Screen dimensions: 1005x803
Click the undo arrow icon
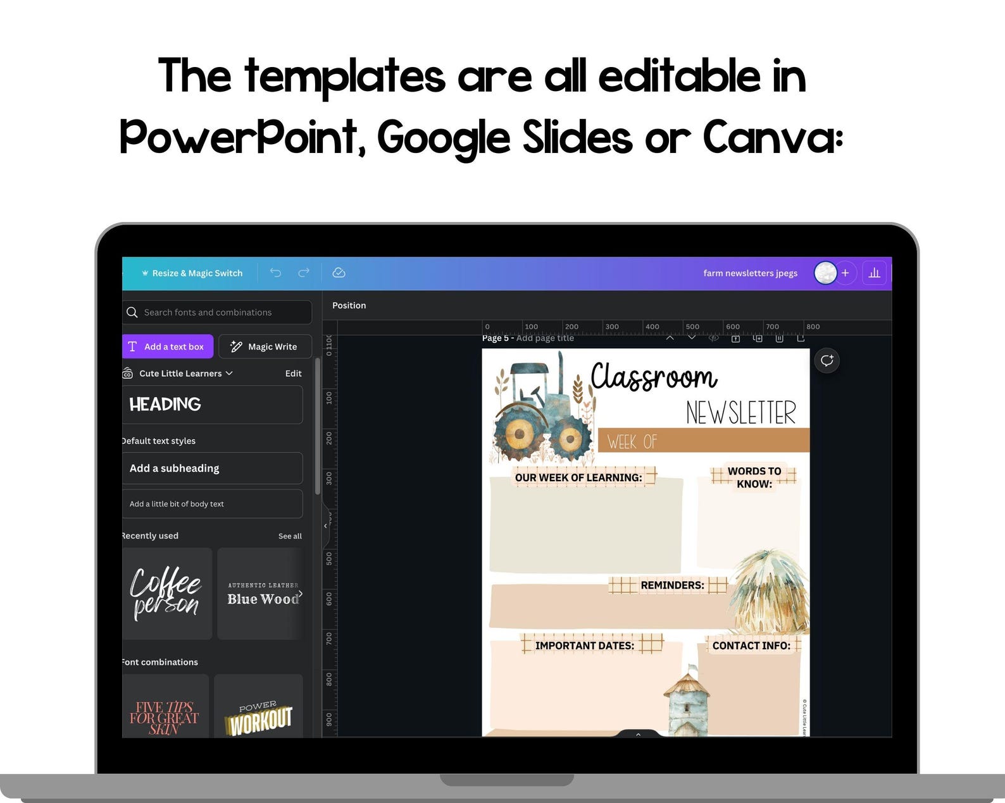(x=275, y=273)
